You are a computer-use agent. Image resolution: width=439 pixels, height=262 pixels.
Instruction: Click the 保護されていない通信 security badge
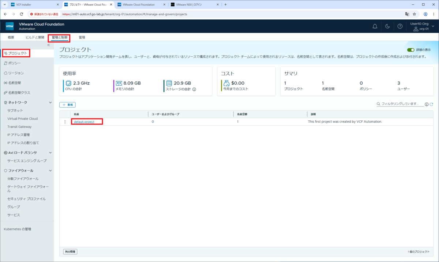[44, 14]
